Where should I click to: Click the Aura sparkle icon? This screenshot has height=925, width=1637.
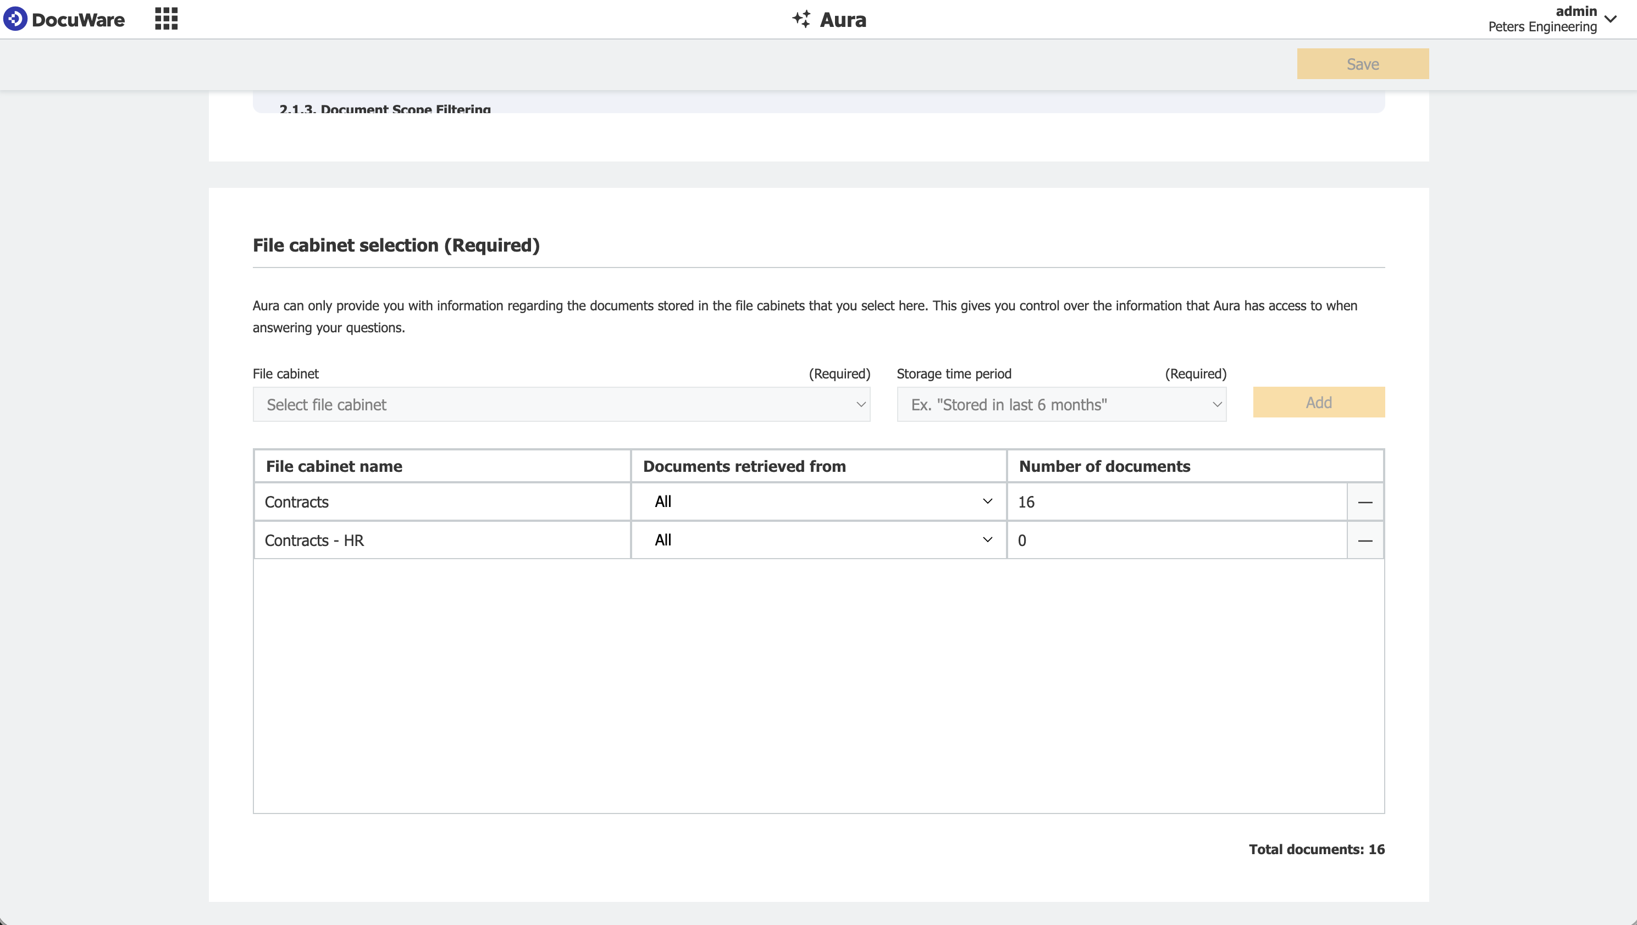(x=801, y=19)
